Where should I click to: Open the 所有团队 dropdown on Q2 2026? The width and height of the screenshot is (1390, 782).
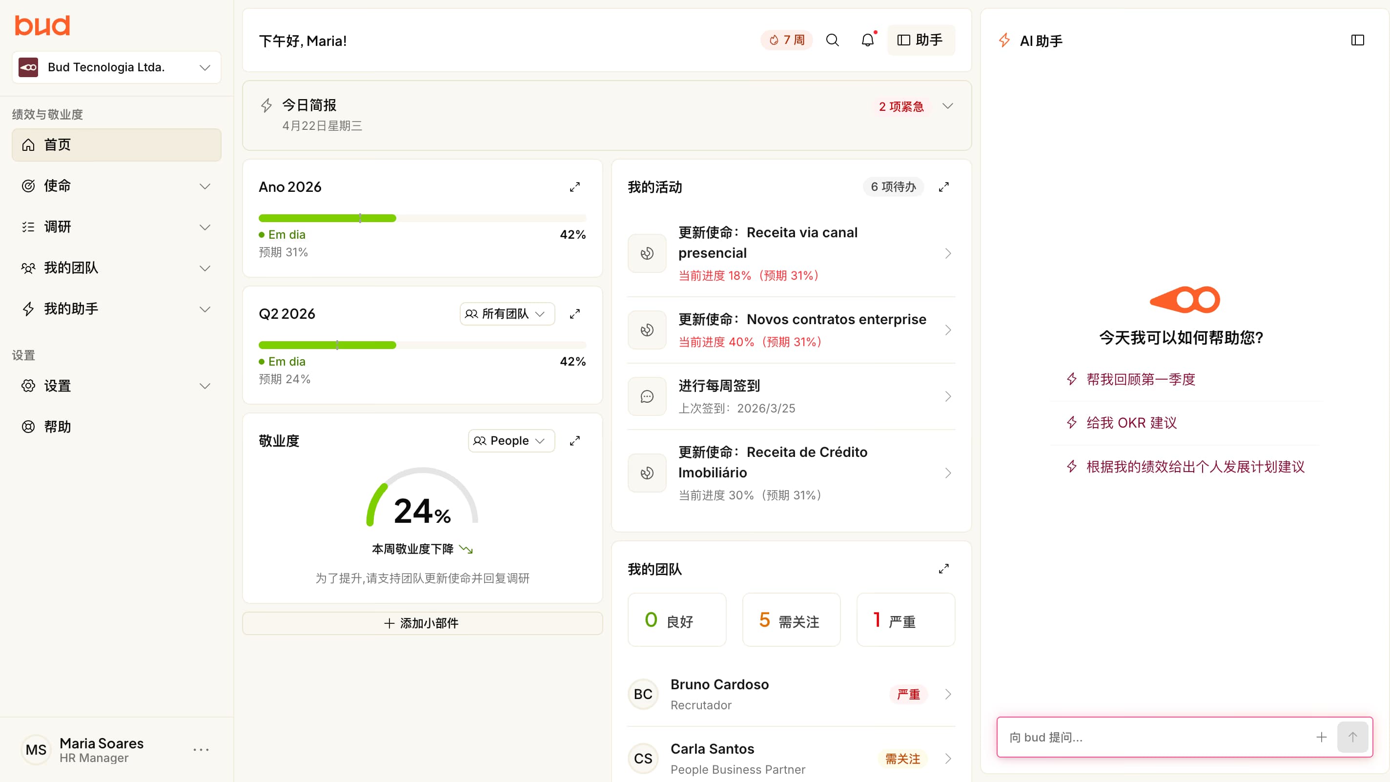point(506,313)
